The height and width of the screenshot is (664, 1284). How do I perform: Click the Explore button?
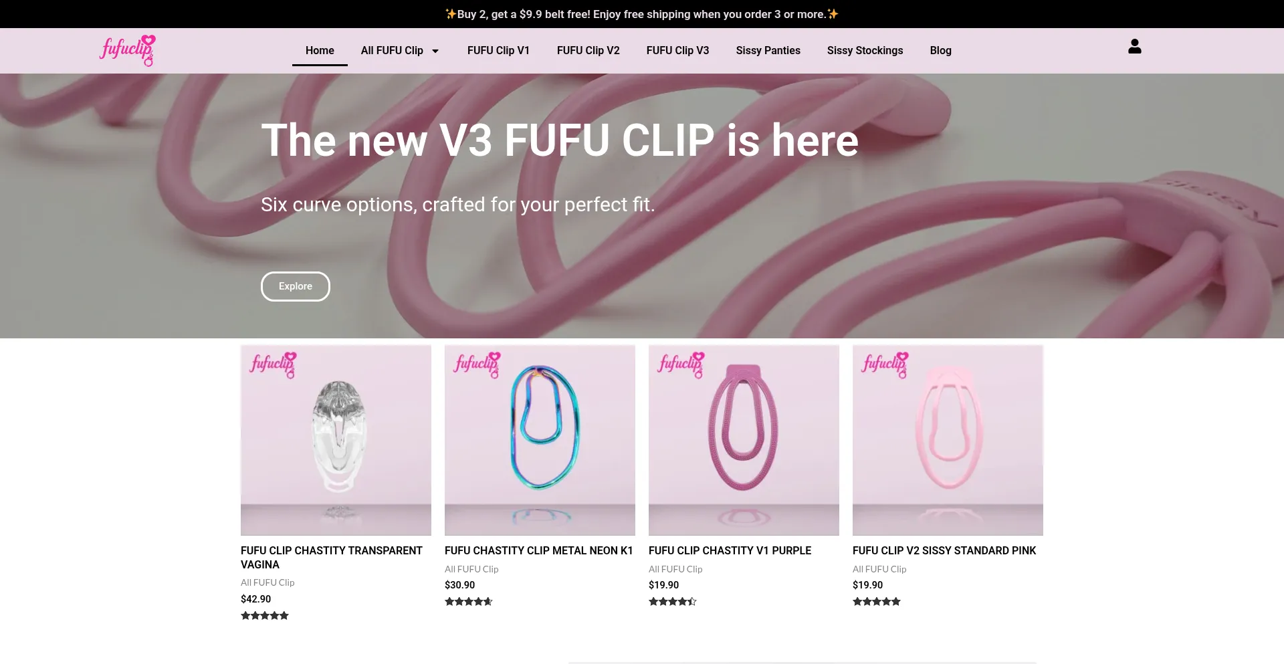[295, 286]
